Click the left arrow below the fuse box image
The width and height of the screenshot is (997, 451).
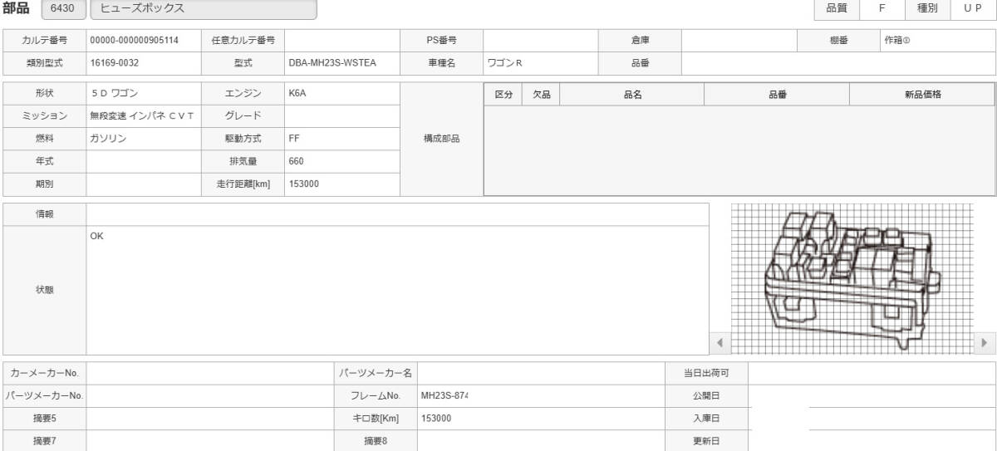[720, 342]
